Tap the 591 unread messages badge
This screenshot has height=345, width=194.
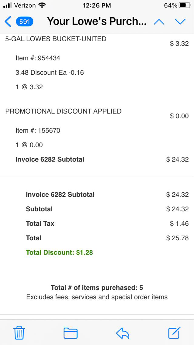[25, 22]
